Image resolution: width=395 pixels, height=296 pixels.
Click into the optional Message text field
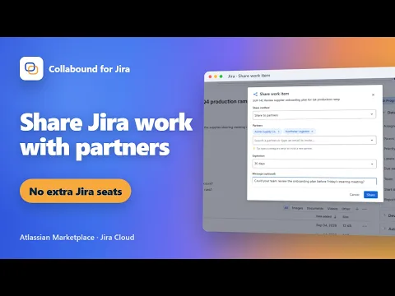(314, 181)
